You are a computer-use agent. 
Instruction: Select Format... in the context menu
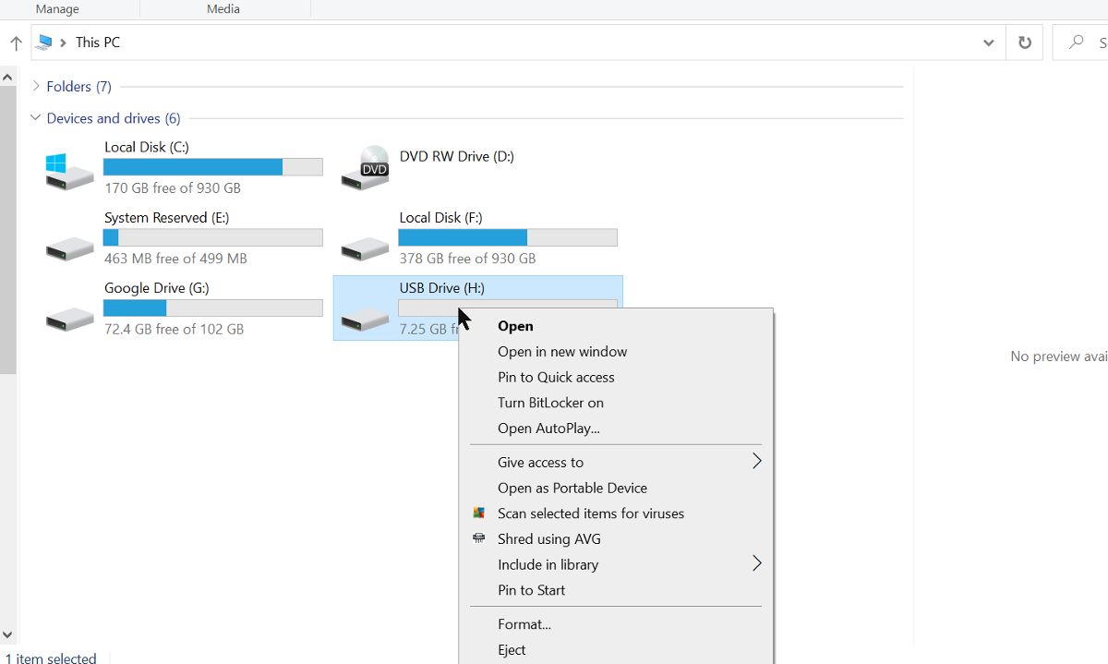pos(524,624)
